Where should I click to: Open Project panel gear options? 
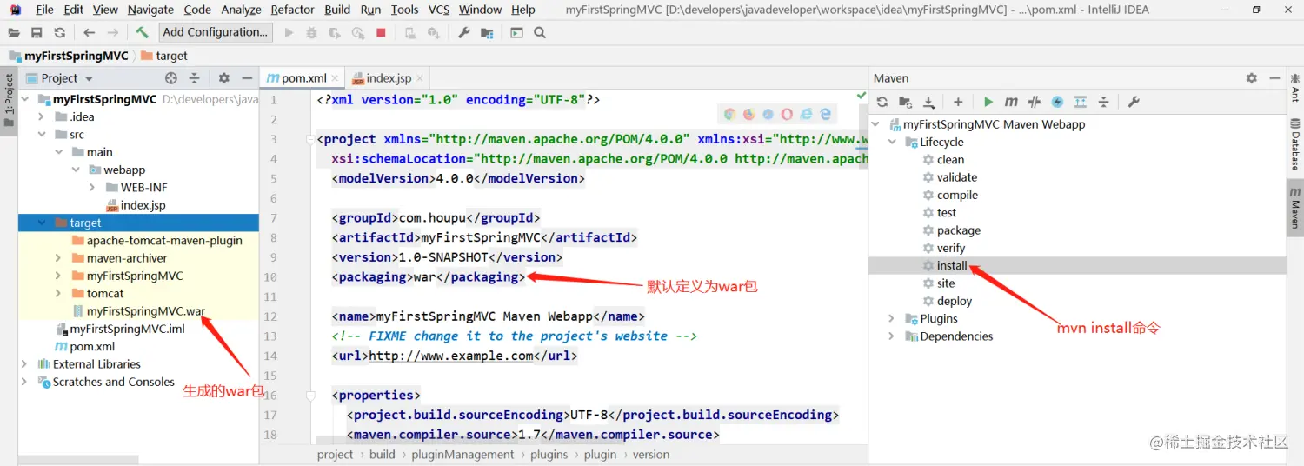[x=224, y=78]
